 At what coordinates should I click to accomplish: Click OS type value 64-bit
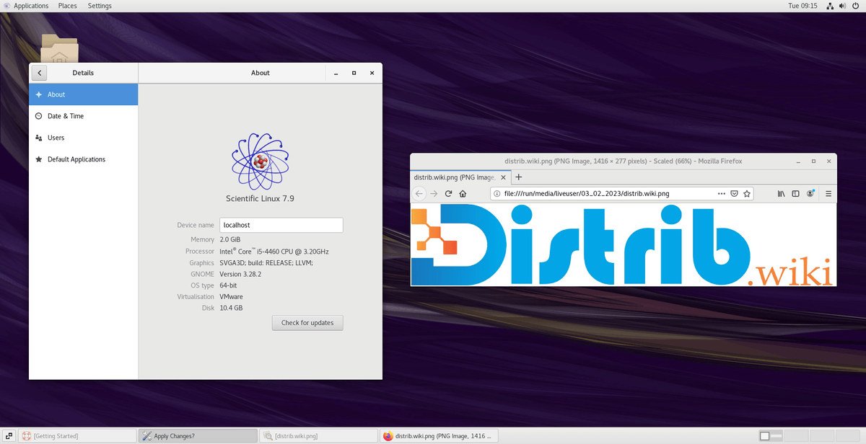[x=229, y=285]
